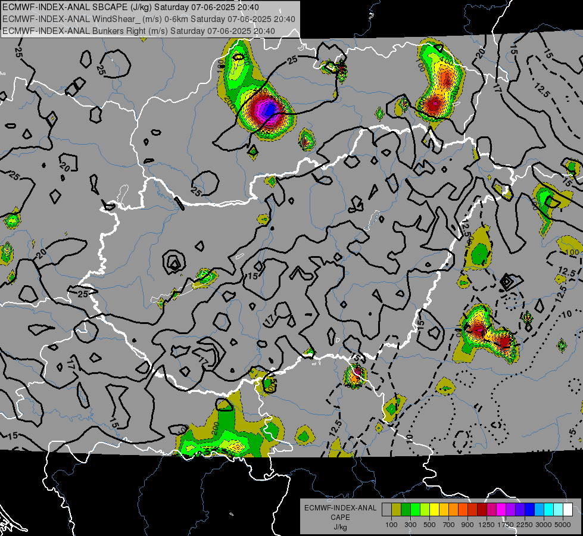Click the legend title ECMWF-INDEX-ANAL

coord(340,508)
